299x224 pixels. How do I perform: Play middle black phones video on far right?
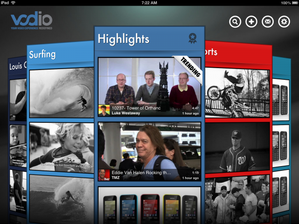pos(281,146)
